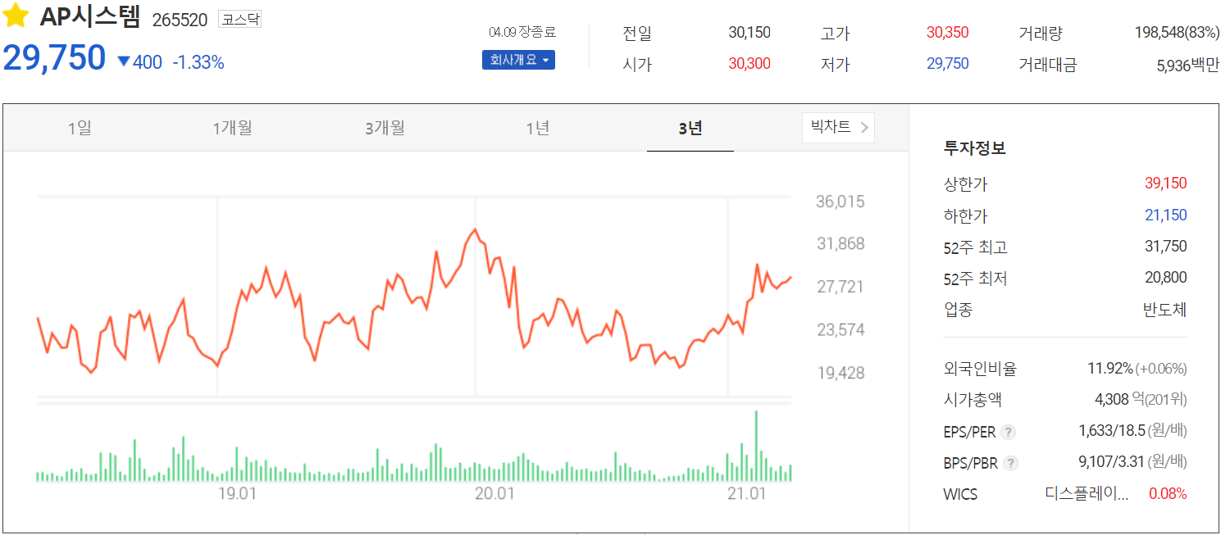Click the 거래량 value 198,548(83%)
This screenshot has height=535, width=1221.
[x=1177, y=33]
